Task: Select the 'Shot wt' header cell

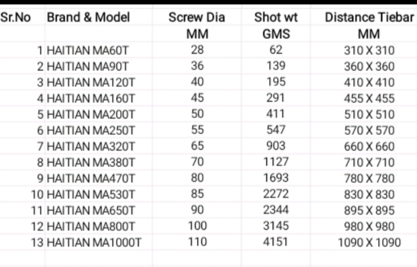Action: 275,17
